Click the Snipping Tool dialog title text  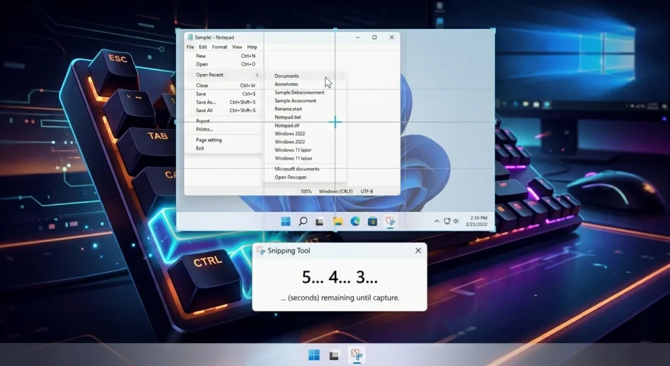click(x=289, y=251)
